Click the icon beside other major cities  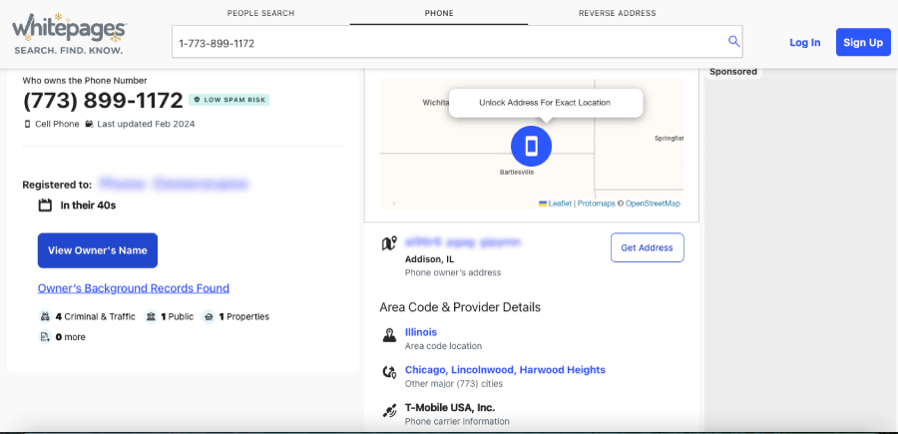coord(389,372)
